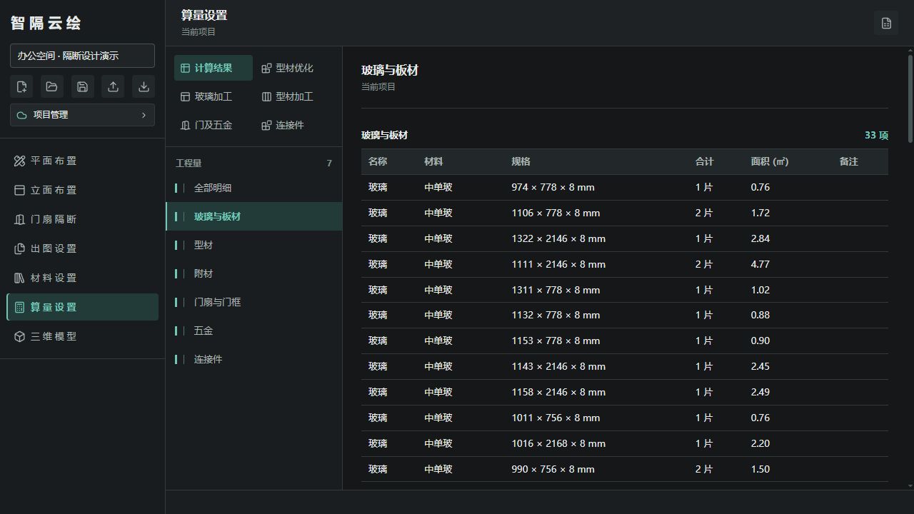914x514 pixels.
Task: Select 玻璃与板材 in the 工程量 list
Action: coord(253,216)
